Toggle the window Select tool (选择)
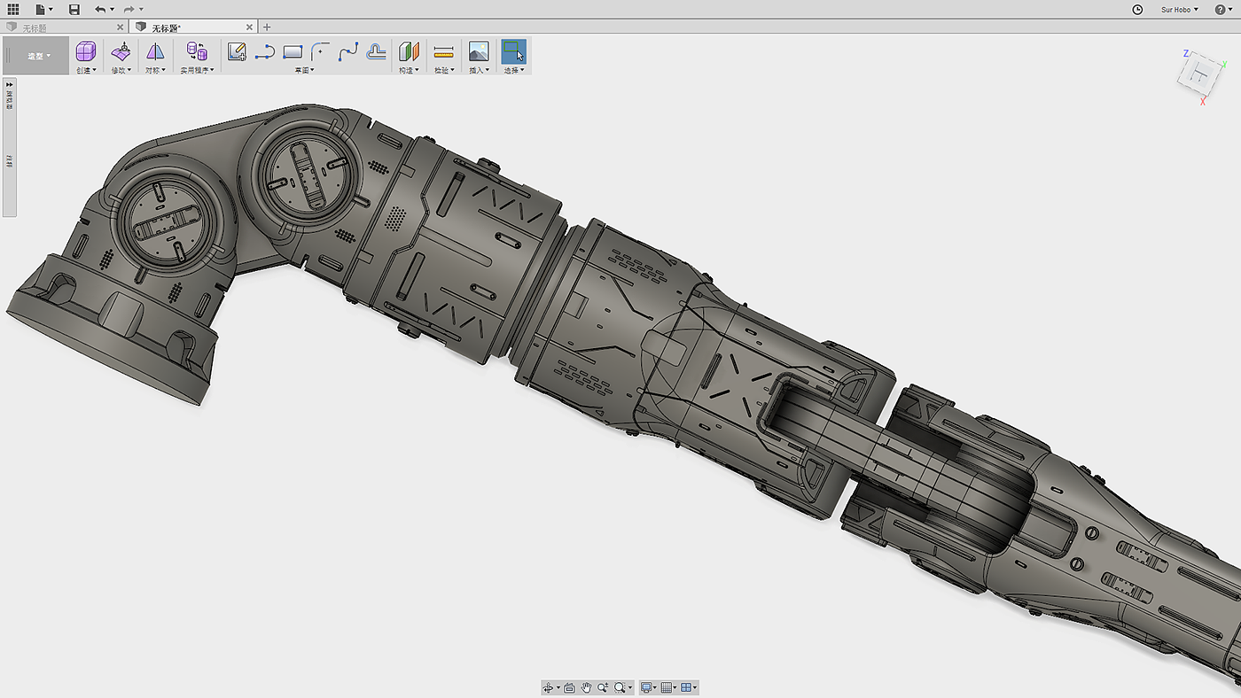The image size is (1241, 698). pyautogui.click(x=513, y=51)
